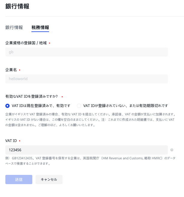Switch to the 銀行情報 tab

pyautogui.click(x=14, y=28)
